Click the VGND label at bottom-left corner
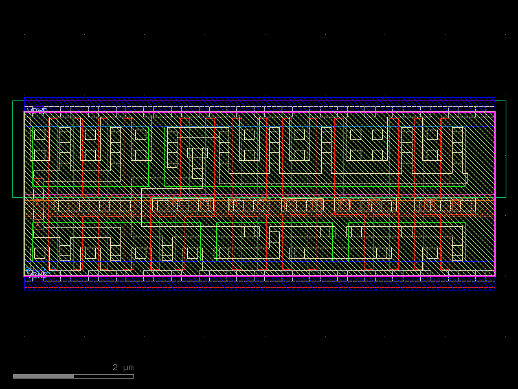 [37, 275]
